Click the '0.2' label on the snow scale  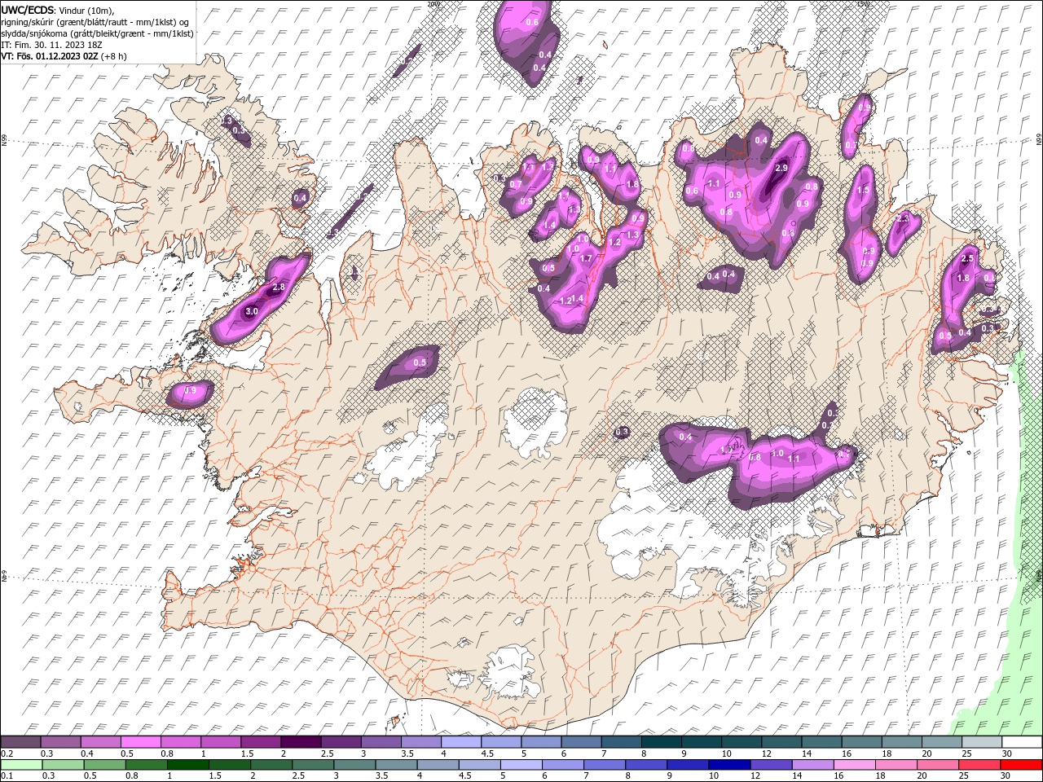pyautogui.click(x=7, y=753)
